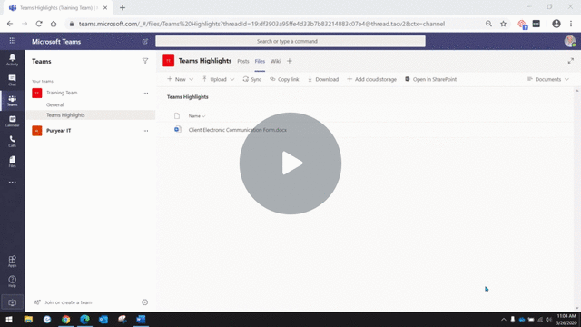Click the Puryear IT team avatar

coord(36,131)
